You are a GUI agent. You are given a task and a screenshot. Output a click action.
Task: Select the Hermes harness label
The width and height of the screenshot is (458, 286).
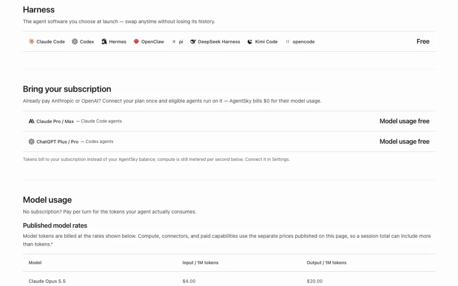(x=118, y=42)
